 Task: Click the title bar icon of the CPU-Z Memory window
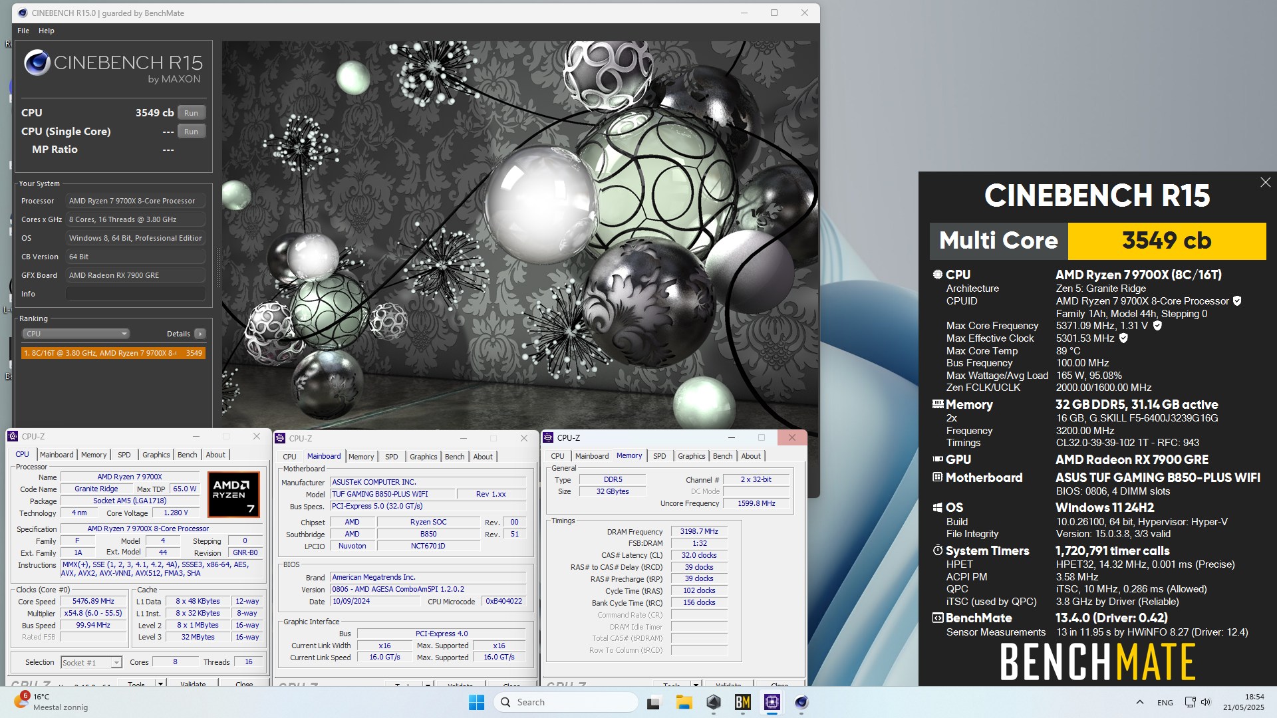549,437
